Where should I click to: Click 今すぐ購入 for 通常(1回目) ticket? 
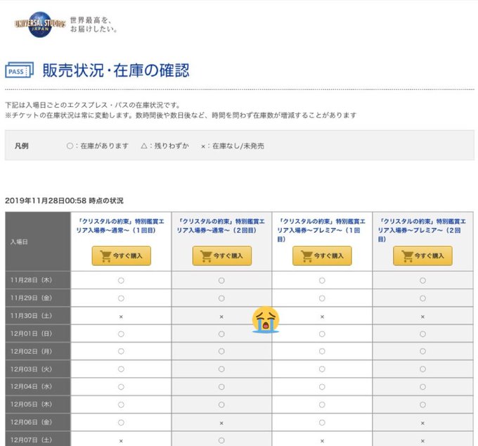tap(122, 255)
